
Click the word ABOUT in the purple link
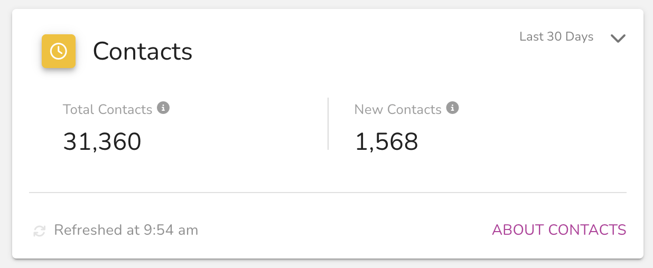point(518,230)
